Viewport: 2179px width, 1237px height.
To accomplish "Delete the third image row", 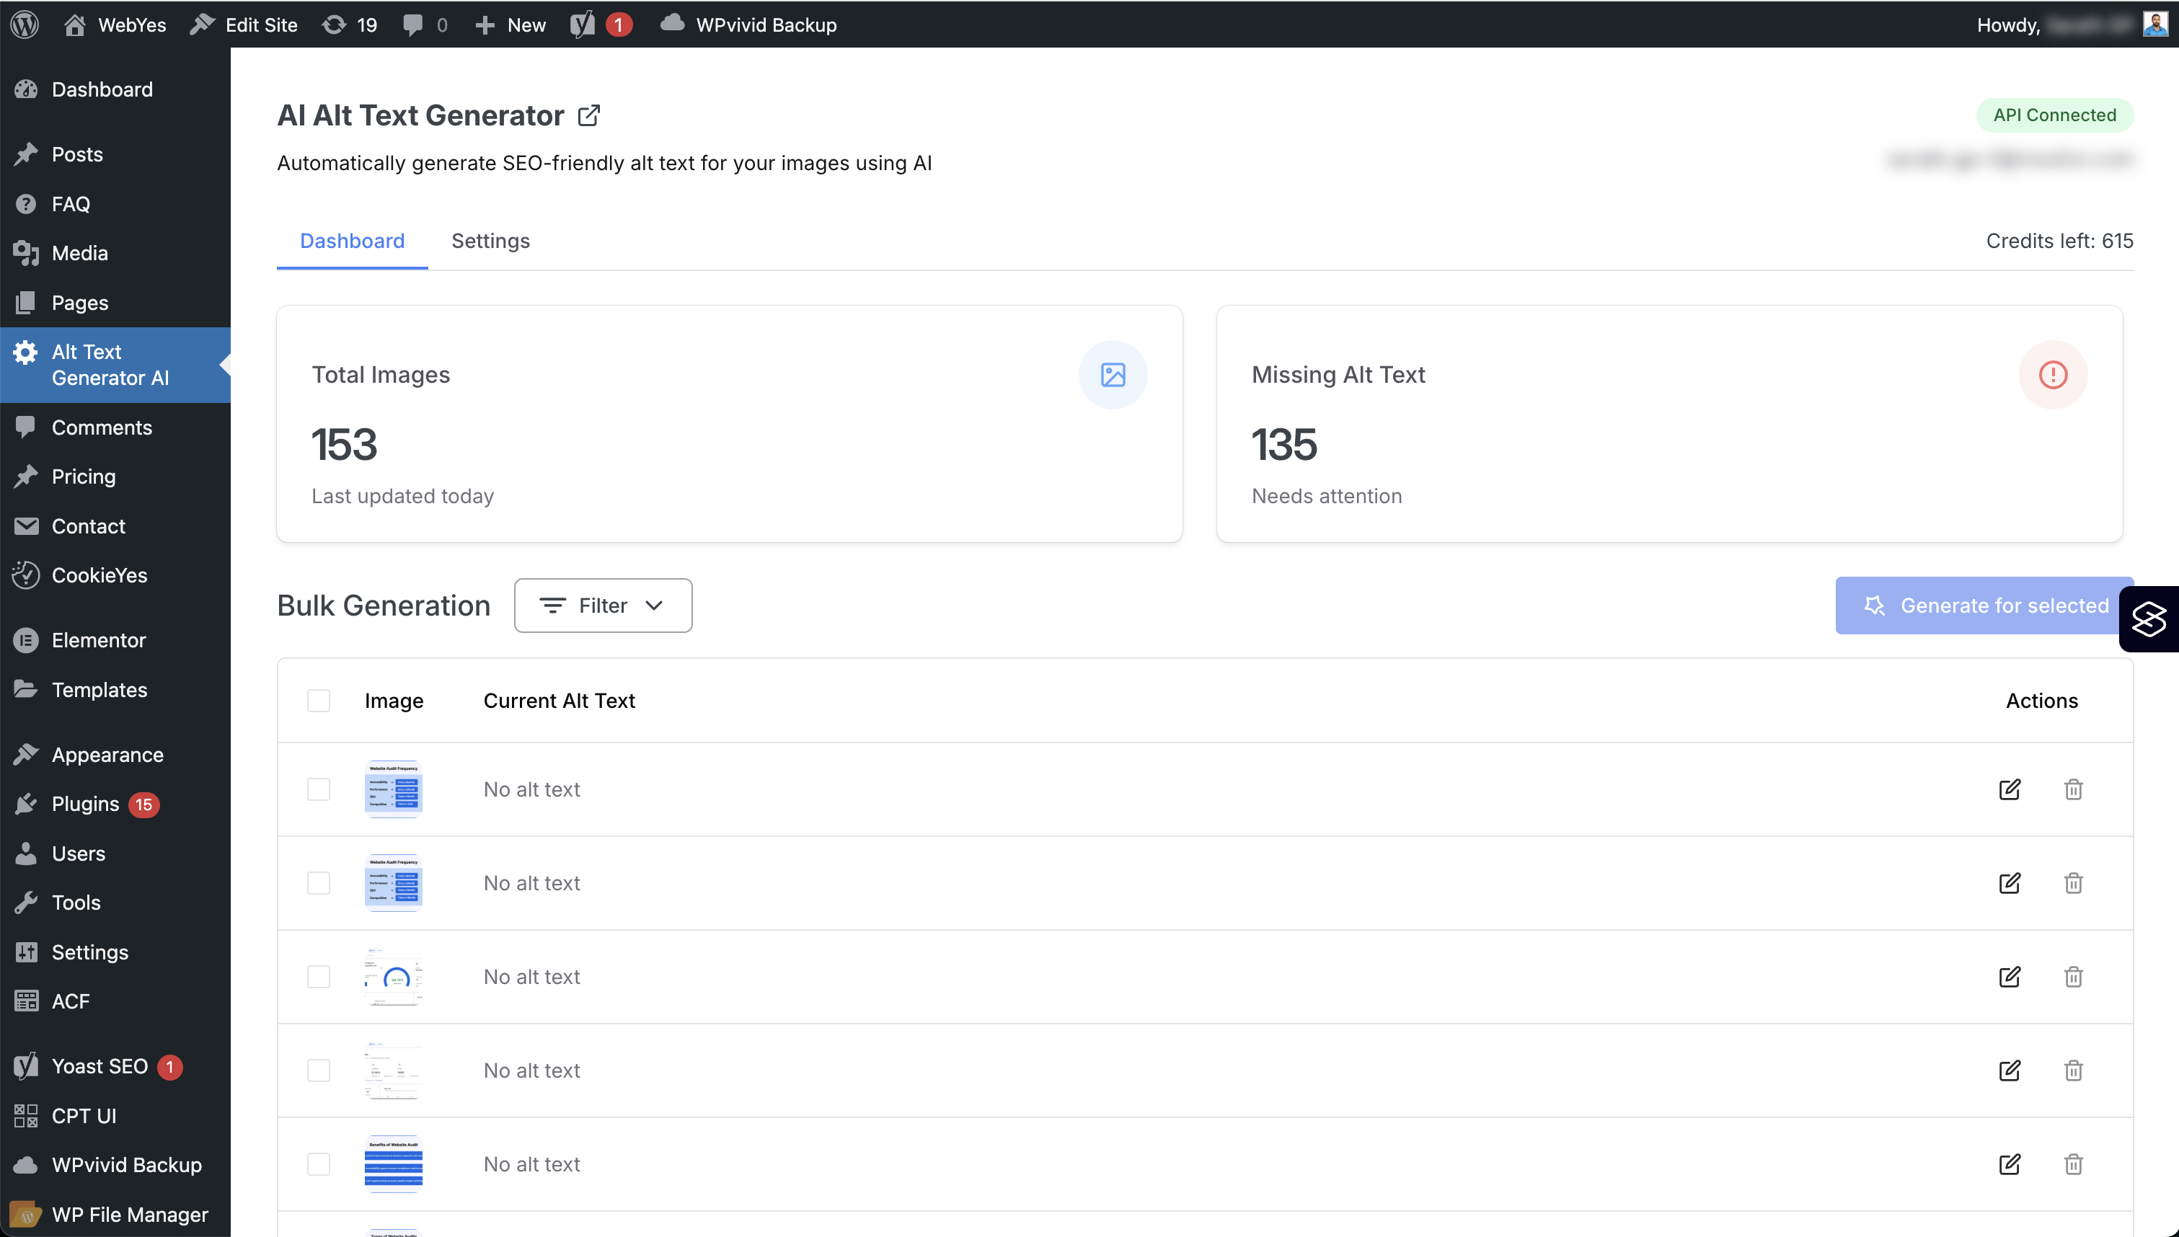I will [x=2074, y=977].
